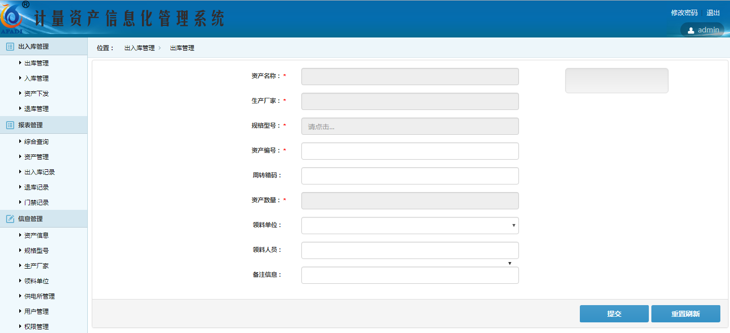Open 入库管理 in the sidebar
Image resolution: width=730 pixels, height=333 pixels.
37,79
